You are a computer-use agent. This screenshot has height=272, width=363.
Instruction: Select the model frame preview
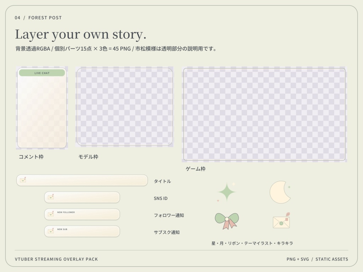pyautogui.click(x=124, y=107)
